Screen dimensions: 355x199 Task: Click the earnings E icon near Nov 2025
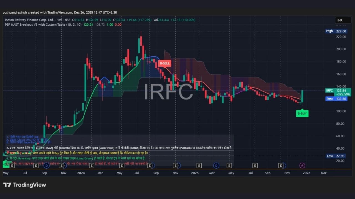281,165
